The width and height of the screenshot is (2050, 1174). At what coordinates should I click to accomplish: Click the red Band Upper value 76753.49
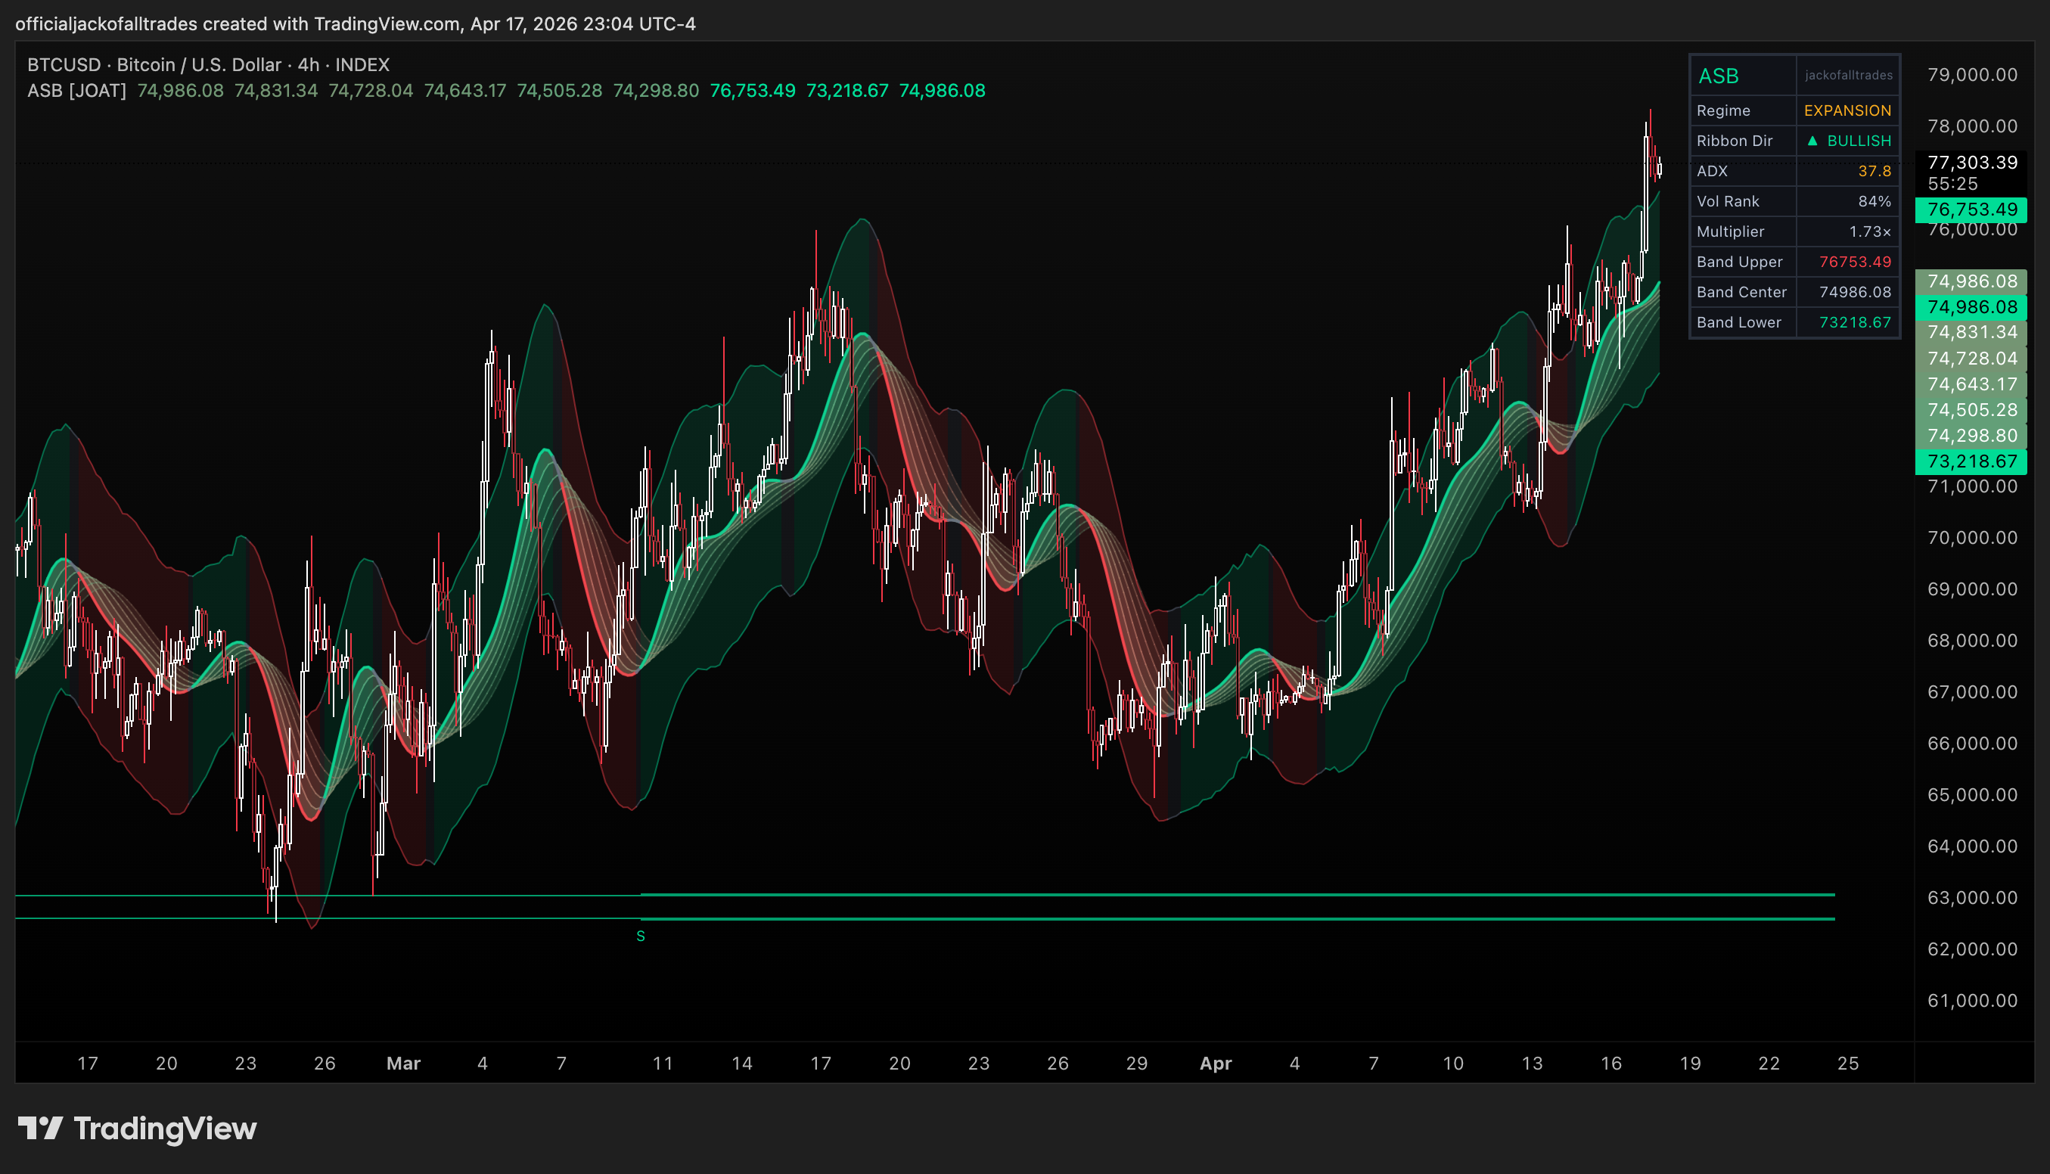pyautogui.click(x=1856, y=261)
